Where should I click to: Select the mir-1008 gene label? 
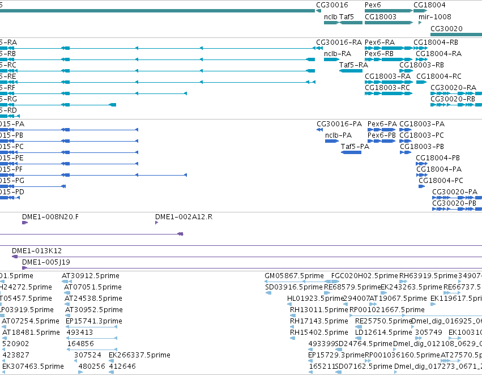click(434, 17)
